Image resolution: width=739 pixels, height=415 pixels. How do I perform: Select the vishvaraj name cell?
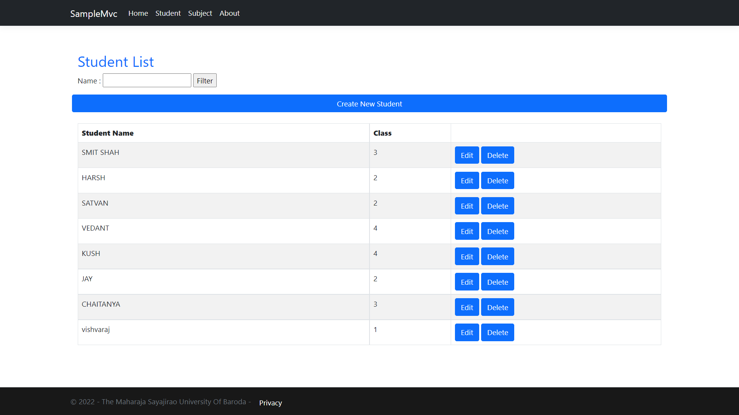[x=224, y=332]
